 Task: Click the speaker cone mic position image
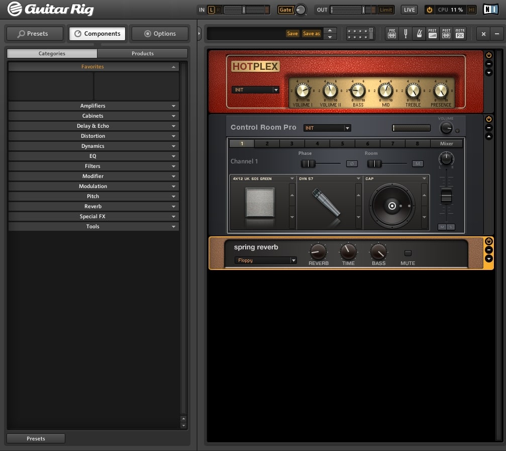click(x=392, y=206)
